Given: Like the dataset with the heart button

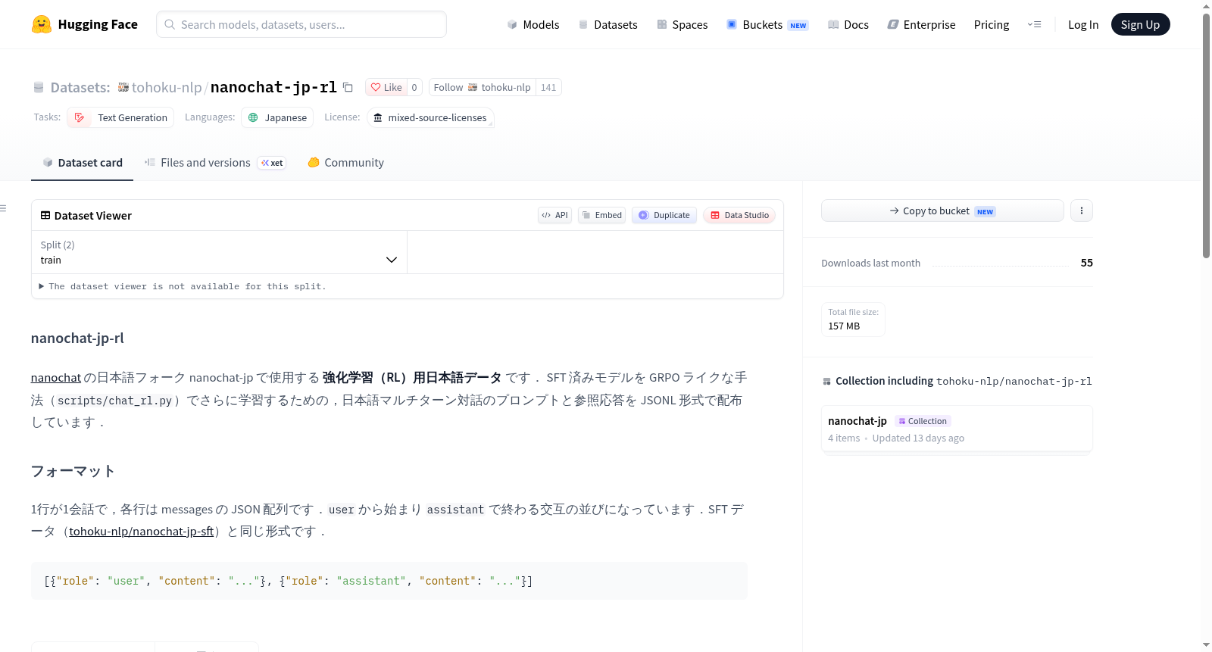Looking at the screenshot, I should click(x=386, y=87).
